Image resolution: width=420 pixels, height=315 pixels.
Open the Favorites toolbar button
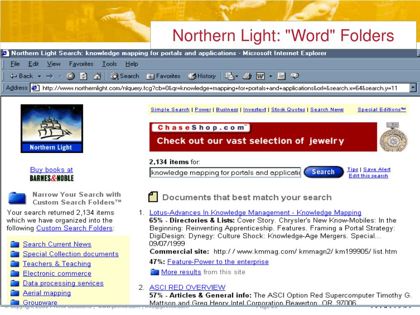click(163, 76)
